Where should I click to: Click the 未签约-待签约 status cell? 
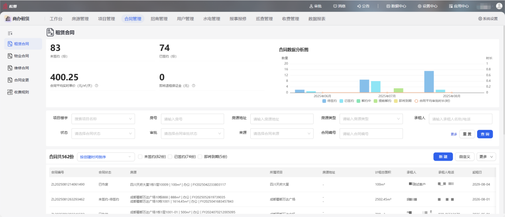(109, 199)
